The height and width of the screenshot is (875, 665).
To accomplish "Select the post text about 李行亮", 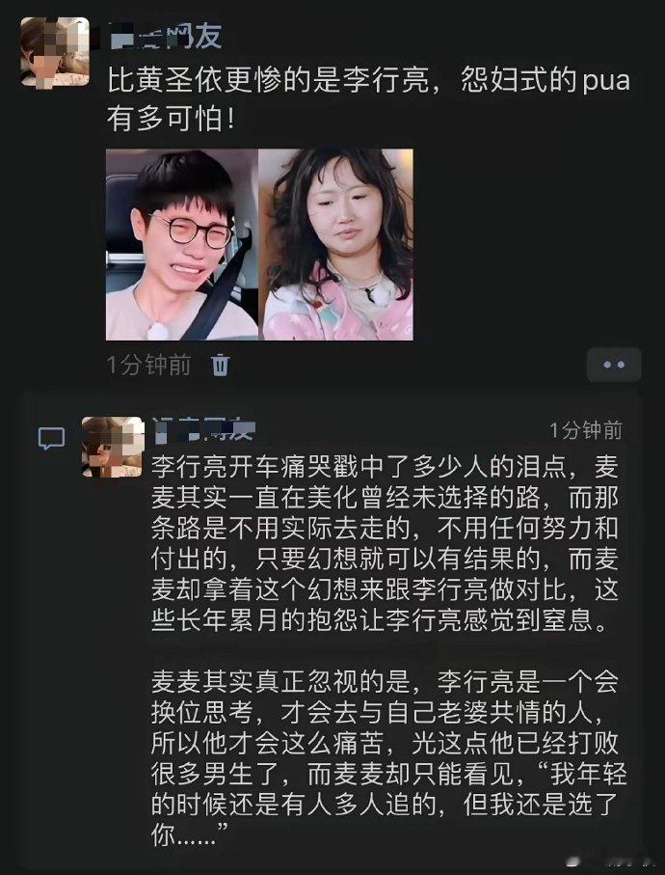I will (x=368, y=100).
